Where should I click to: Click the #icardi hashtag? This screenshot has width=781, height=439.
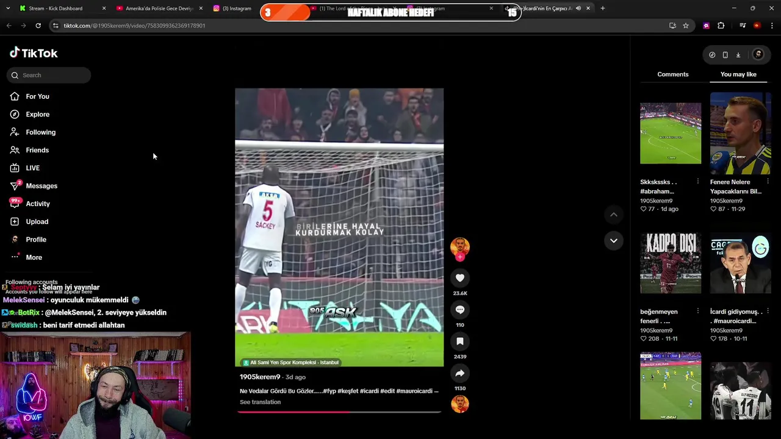pyautogui.click(x=369, y=391)
